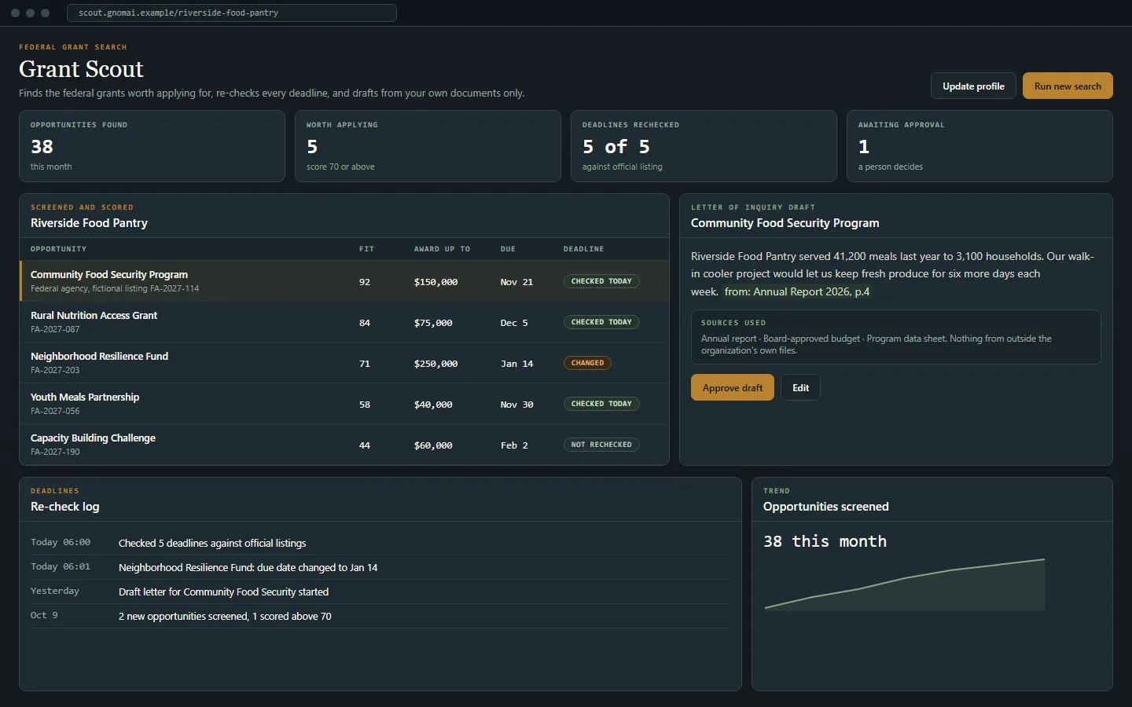The image size is (1132, 707).
Task: Open the Deadlines Rechecked stat card
Action: click(x=704, y=146)
